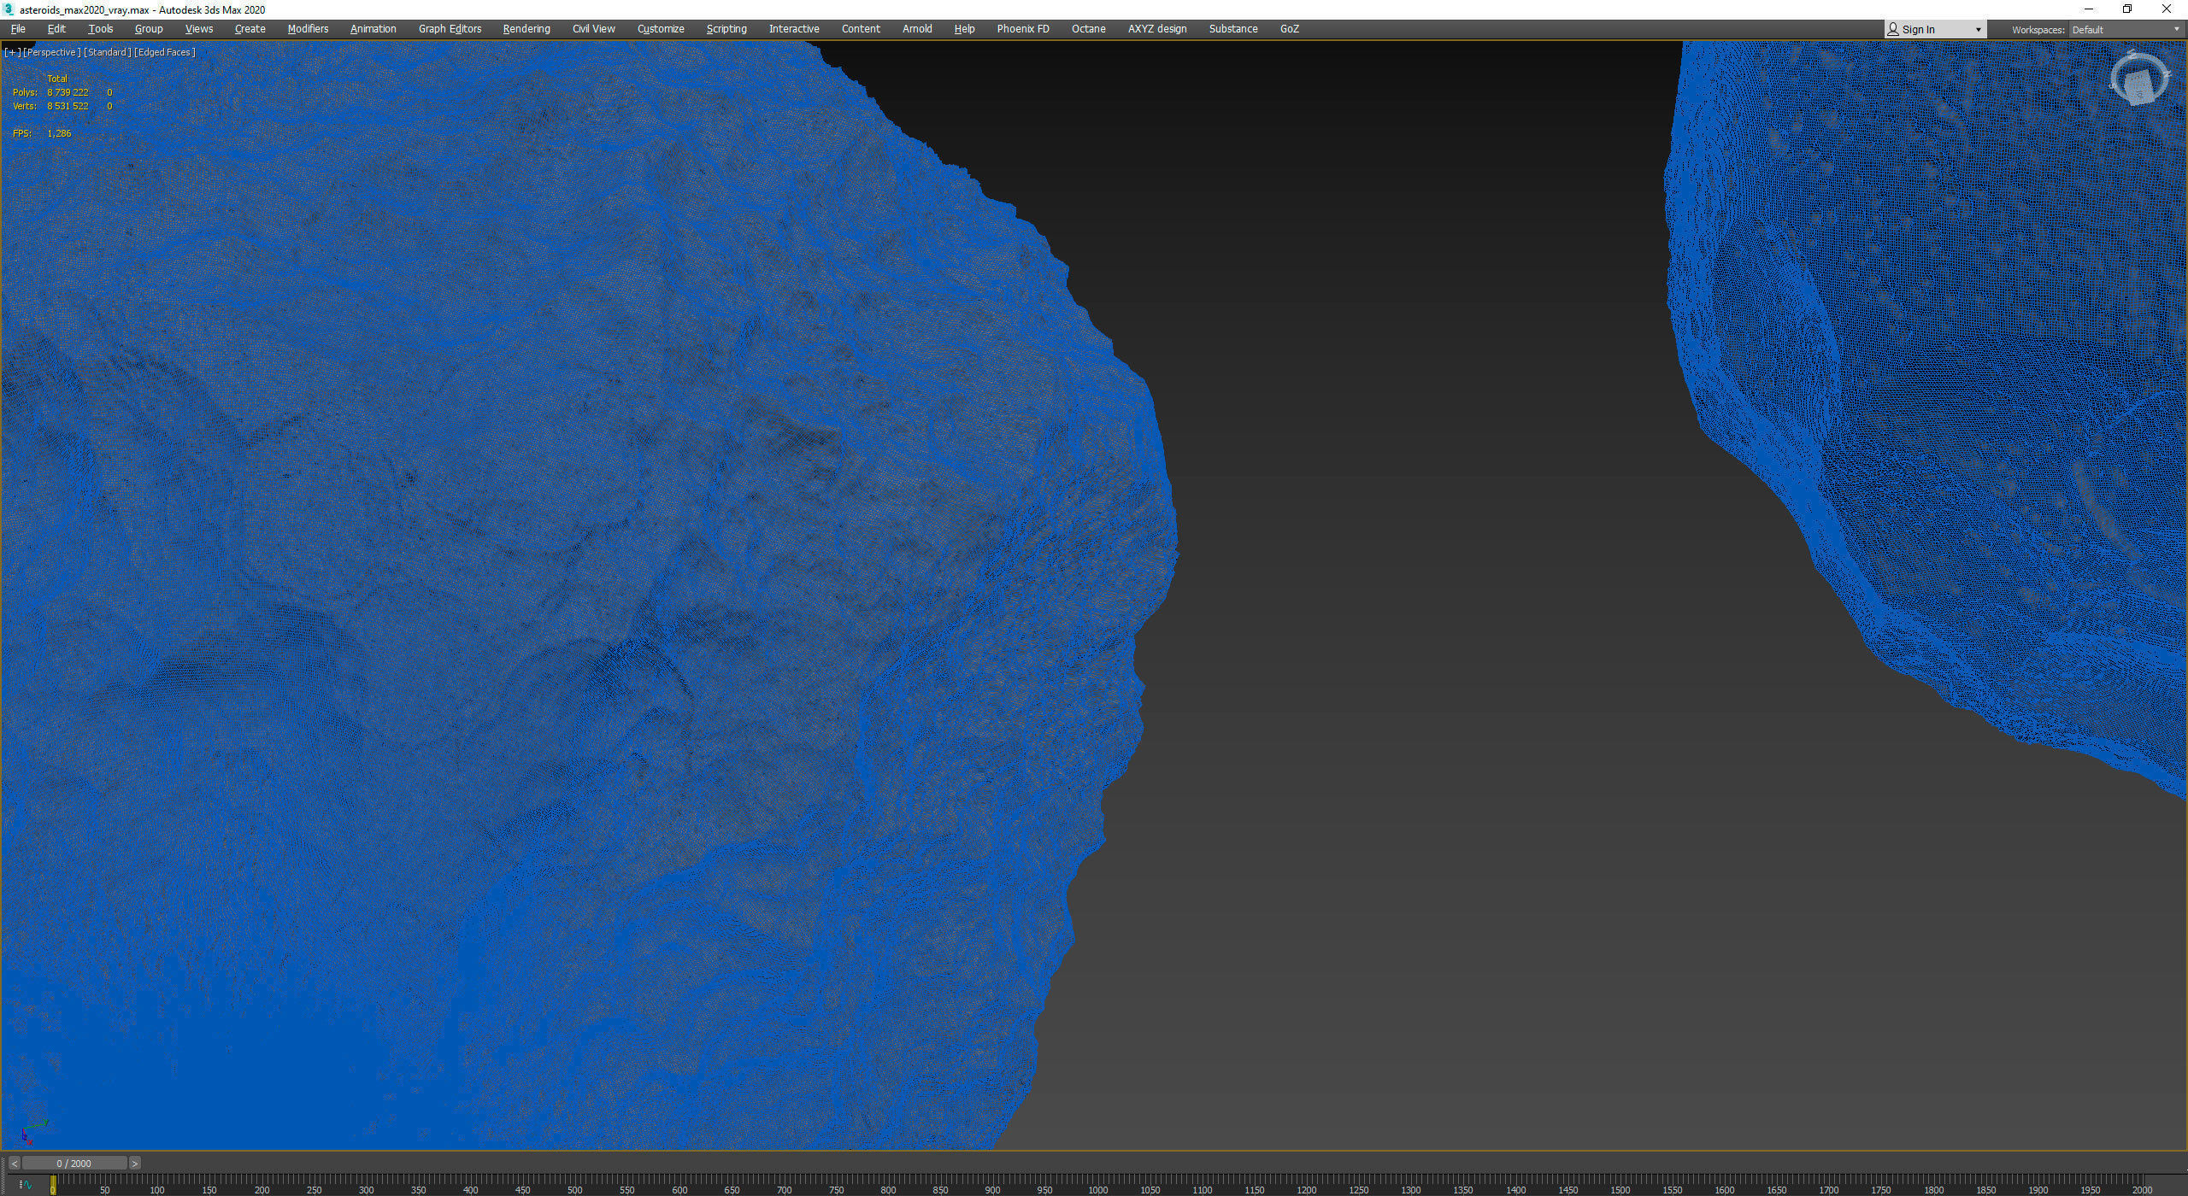Open the [Standard] viewport shading quality menu
Image resolution: width=2188 pixels, height=1196 pixels.
coord(107,52)
